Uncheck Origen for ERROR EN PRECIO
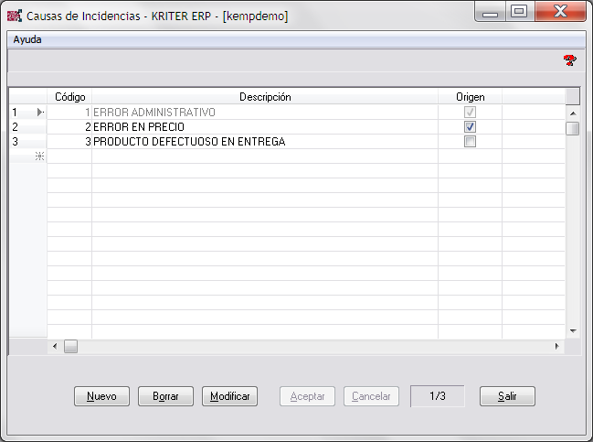593x442 pixels. 470,127
